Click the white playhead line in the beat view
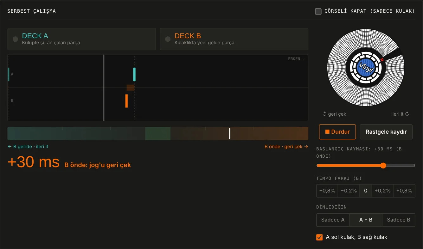 point(104,88)
